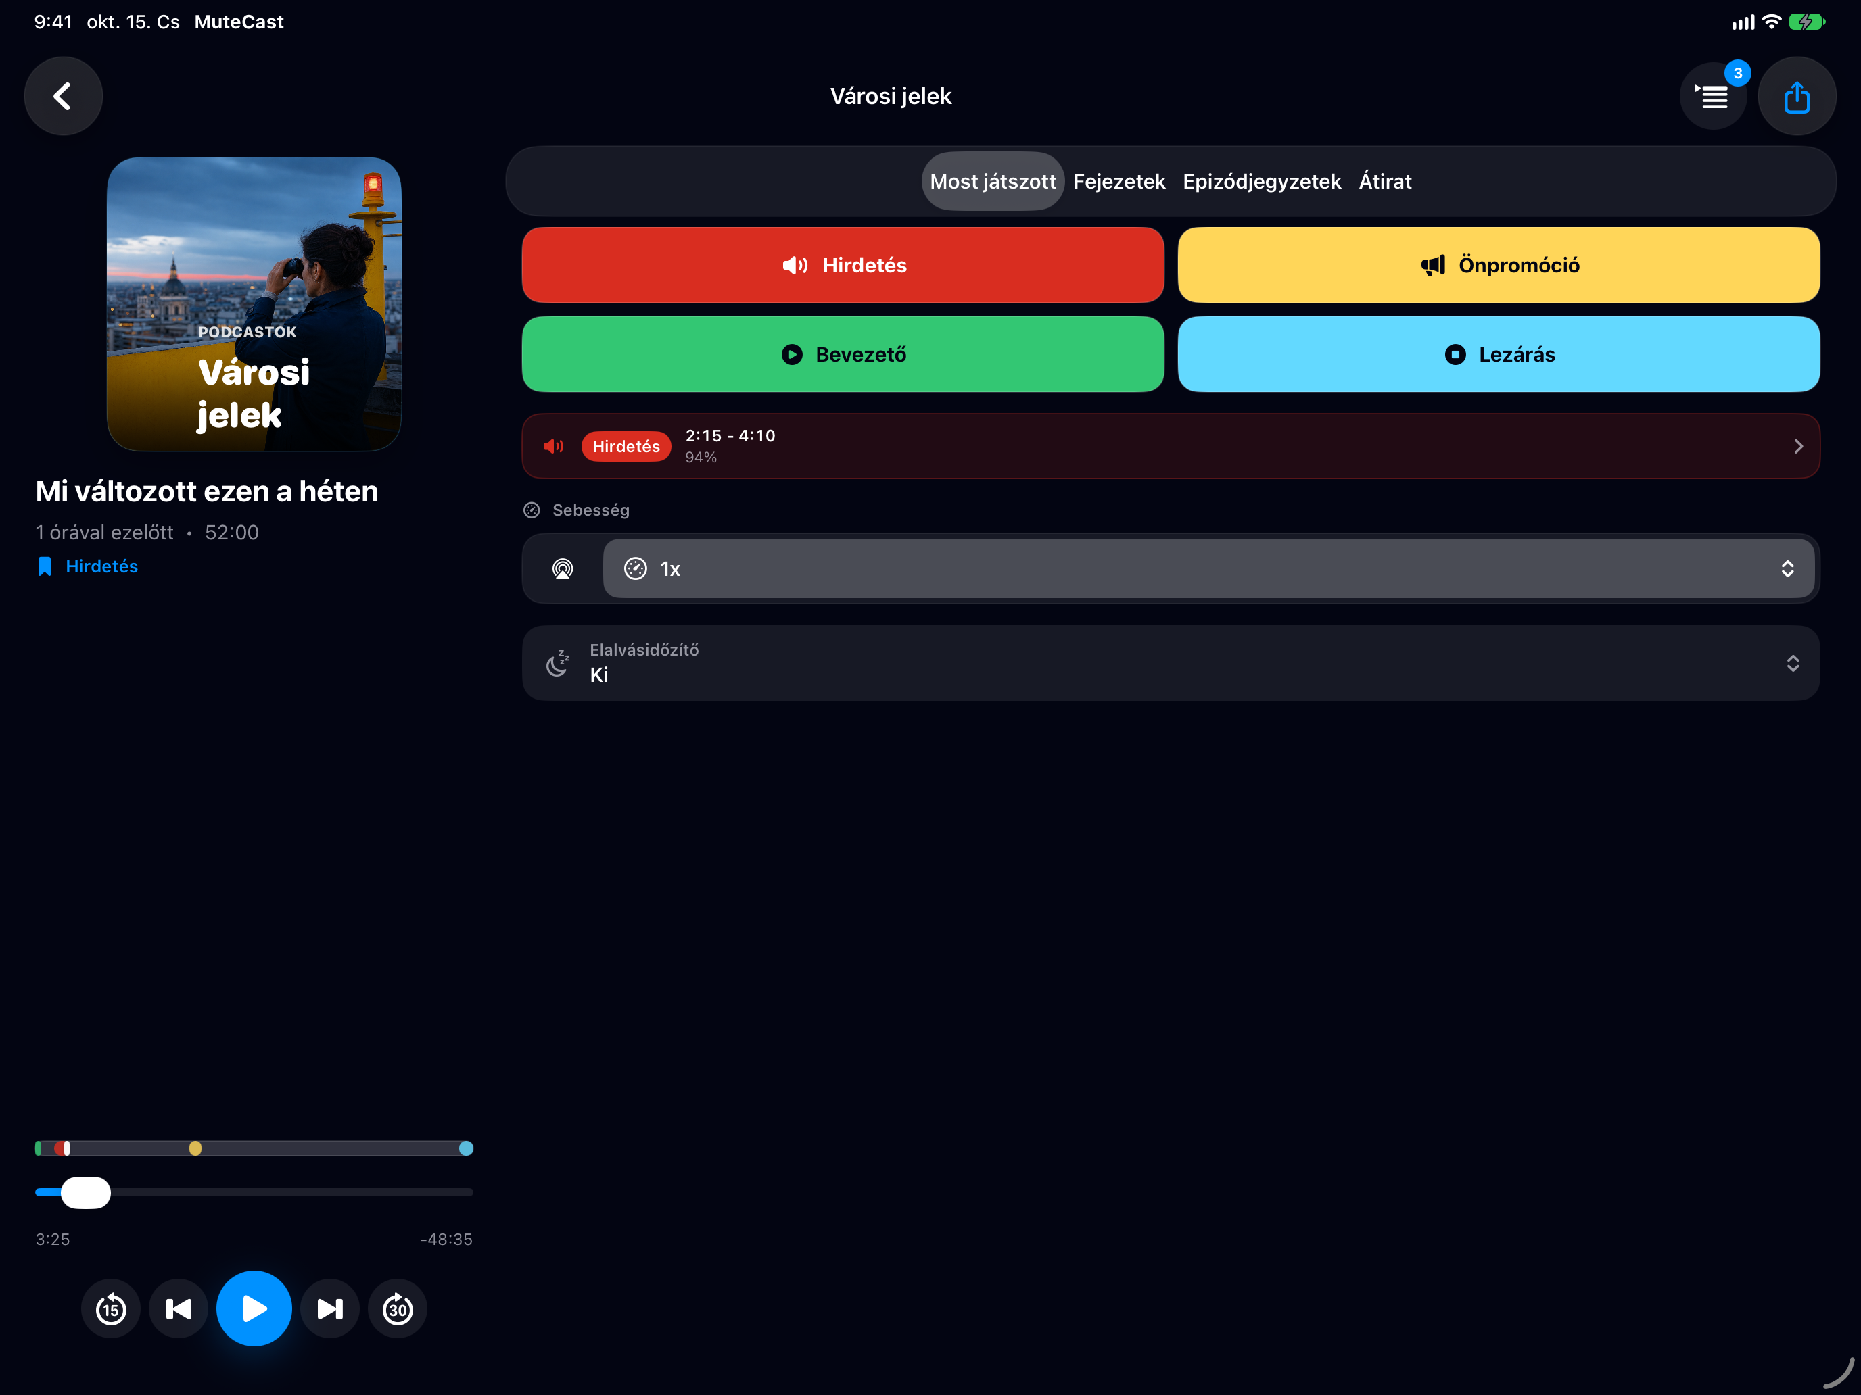Tap the sleep timer moon icon

(x=558, y=664)
